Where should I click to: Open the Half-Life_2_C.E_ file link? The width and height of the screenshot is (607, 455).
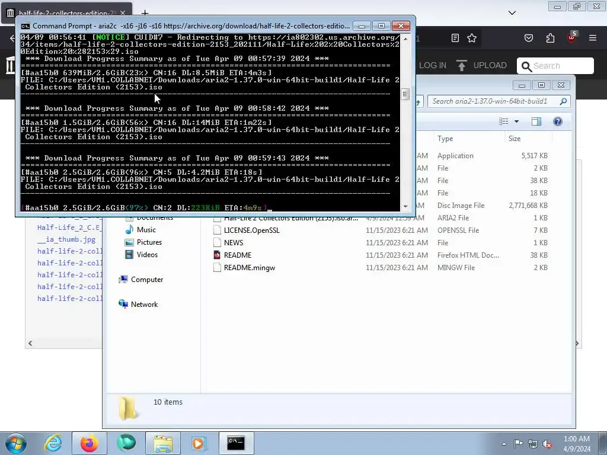coord(69,227)
